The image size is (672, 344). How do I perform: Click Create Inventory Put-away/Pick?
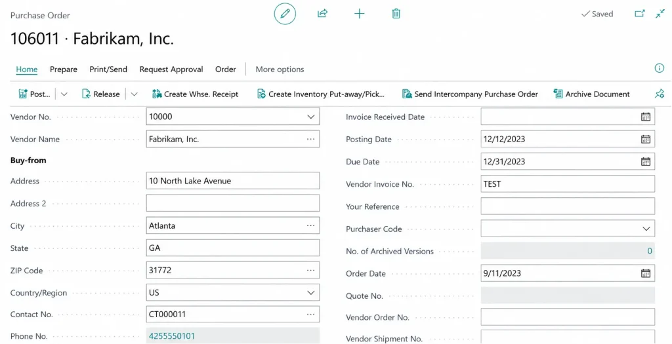(x=320, y=94)
